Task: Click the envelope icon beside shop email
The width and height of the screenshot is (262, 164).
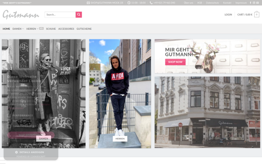Action: [x=88, y=3]
